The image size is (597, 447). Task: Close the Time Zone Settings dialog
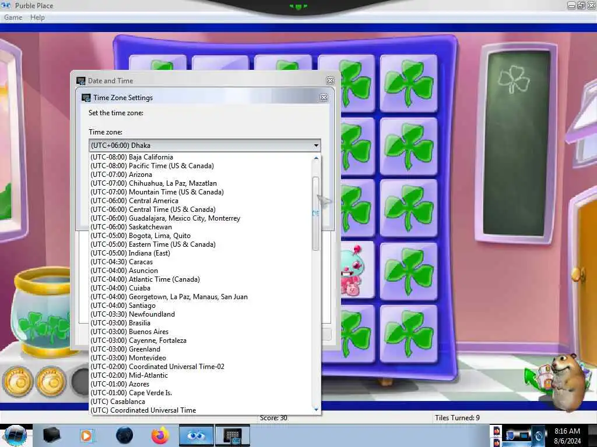(324, 98)
